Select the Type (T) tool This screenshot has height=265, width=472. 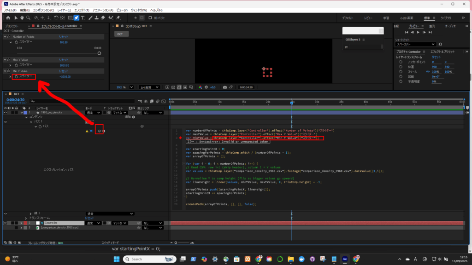coord(83,18)
